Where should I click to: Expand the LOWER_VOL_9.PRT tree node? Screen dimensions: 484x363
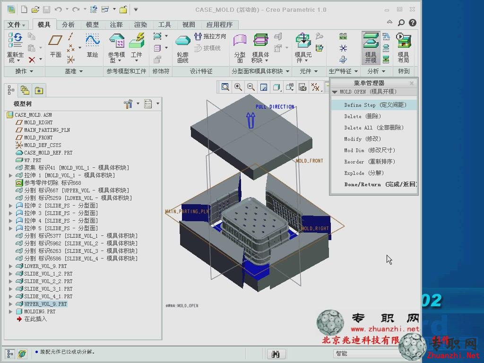click(x=10, y=266)
